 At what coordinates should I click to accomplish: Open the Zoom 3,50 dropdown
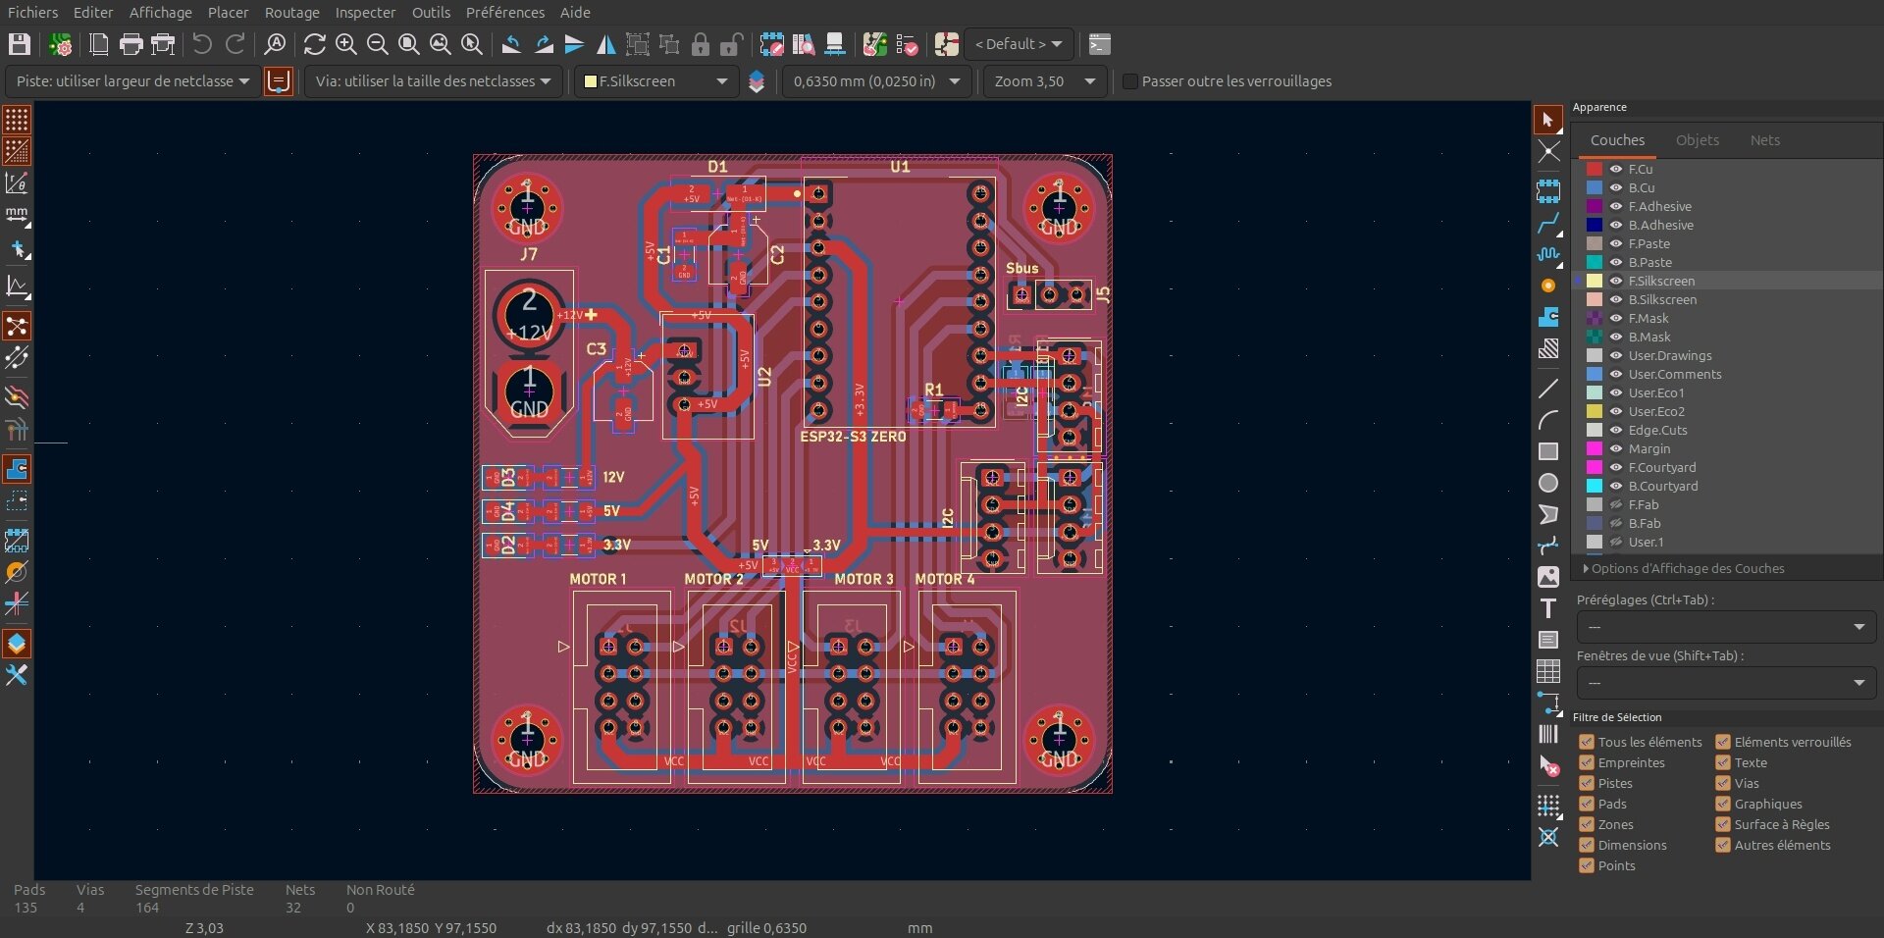(x=1045, y=81)
